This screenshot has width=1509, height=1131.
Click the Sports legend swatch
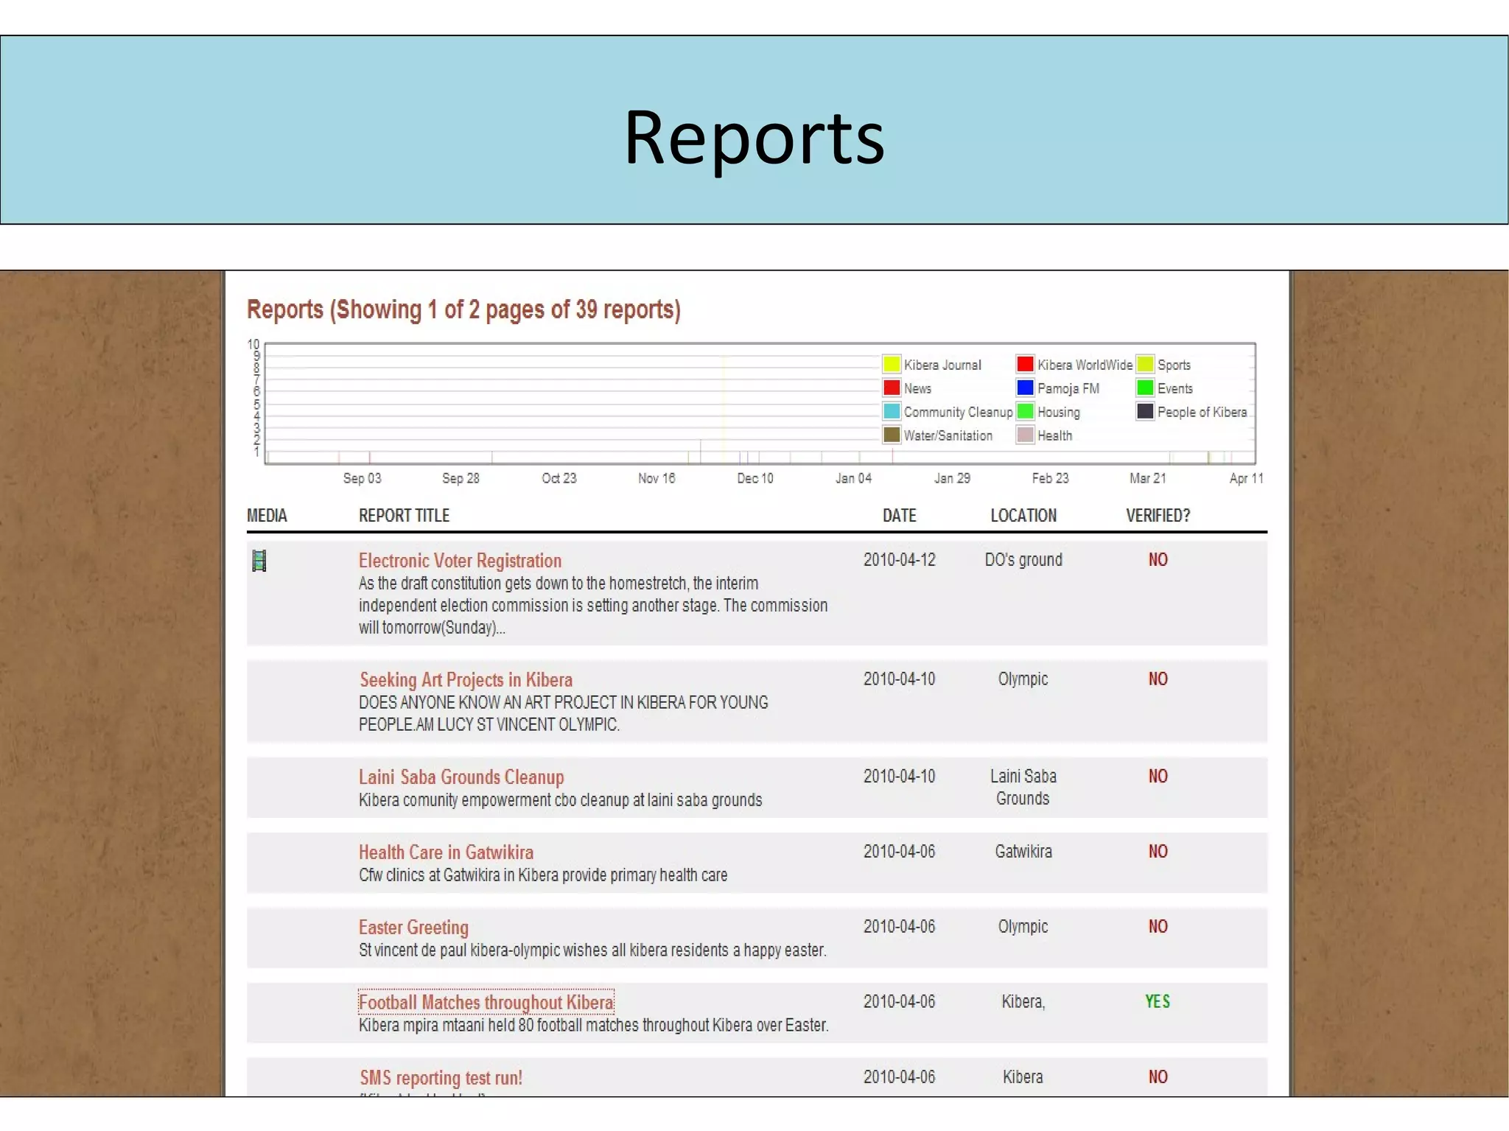[1145, 364]
